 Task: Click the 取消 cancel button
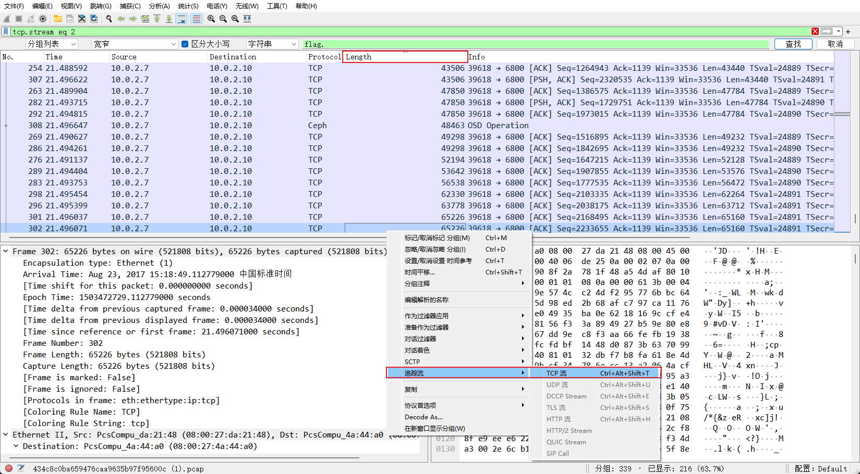(835, 44)
